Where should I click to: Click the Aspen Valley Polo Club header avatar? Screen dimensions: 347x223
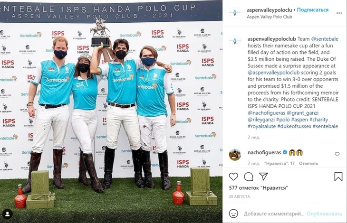tap(235, 13)
